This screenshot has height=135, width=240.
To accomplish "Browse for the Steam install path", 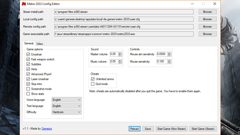I will [207, 12].
